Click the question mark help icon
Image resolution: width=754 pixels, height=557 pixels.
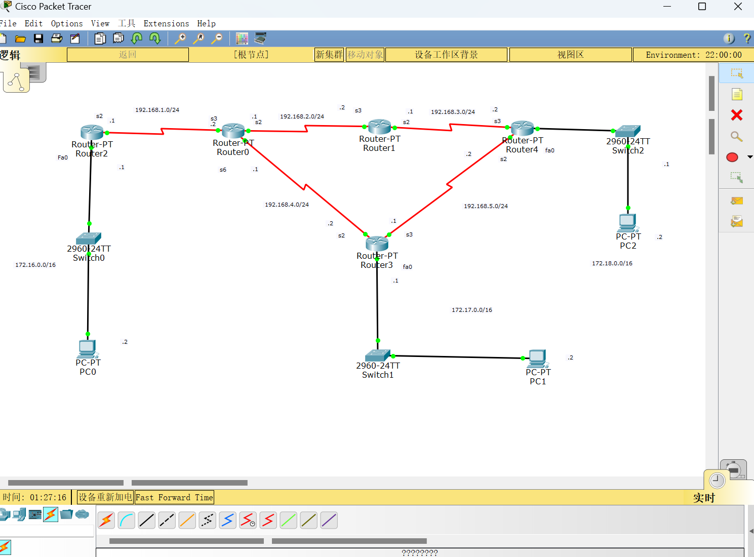click(x=747, y=38)
